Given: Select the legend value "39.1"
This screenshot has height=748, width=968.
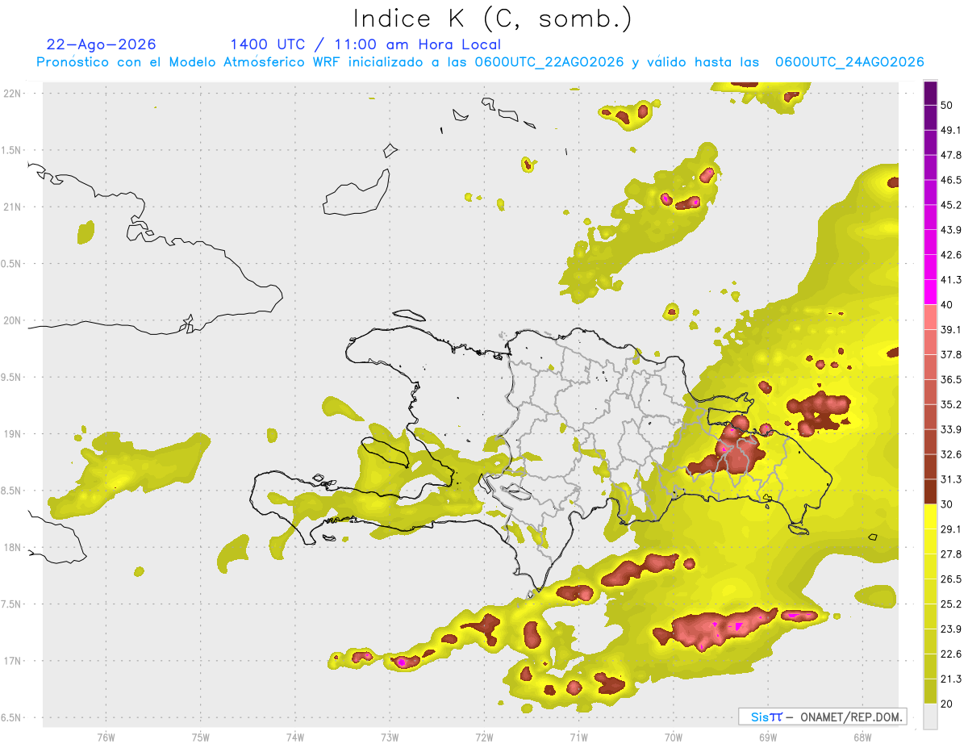Looking at the screenshot, I should click(x=952, y=329).
